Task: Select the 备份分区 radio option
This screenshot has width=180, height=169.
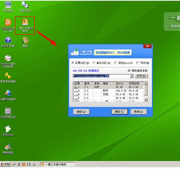Action: pyautogui.click(x=102, y=63)
